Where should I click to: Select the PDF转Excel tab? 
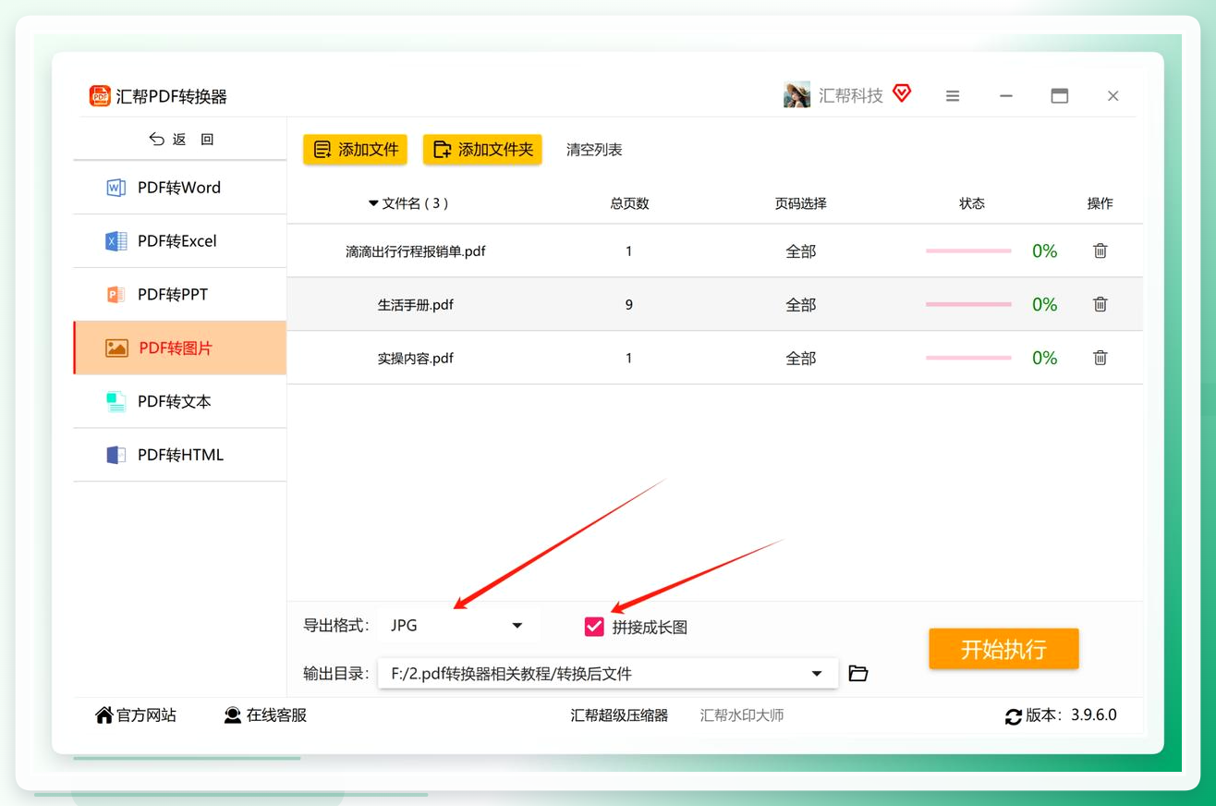coord(180,241)
